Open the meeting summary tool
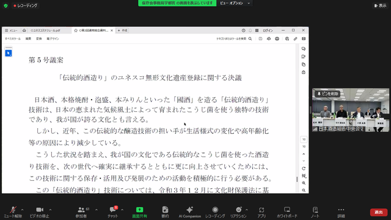The image size is (391, 220). (165, 212)
